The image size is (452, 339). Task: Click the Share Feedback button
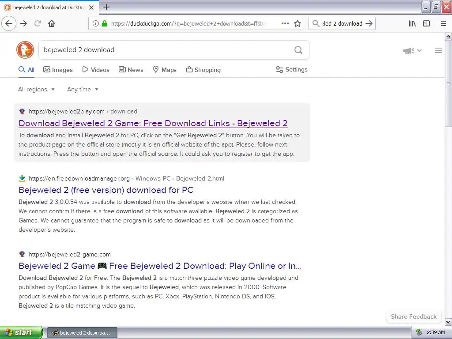414,316
